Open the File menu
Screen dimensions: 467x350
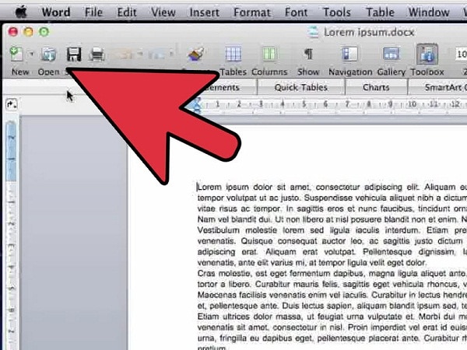(93, 12)
